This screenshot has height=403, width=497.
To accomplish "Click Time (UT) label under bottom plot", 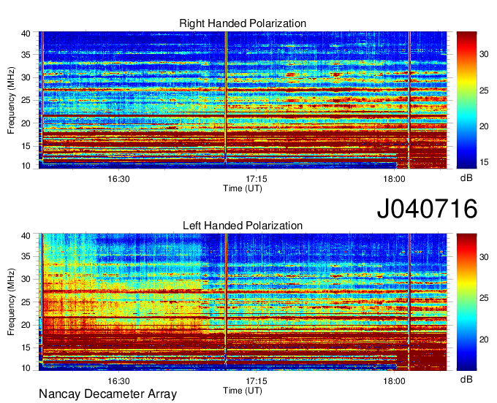I will [243, 391].
